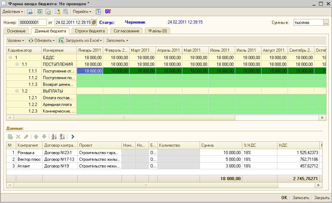Viewport: 332px width, 203px height.
Task: Switch to the Строки бюджета tab
Action: point(90,31)
